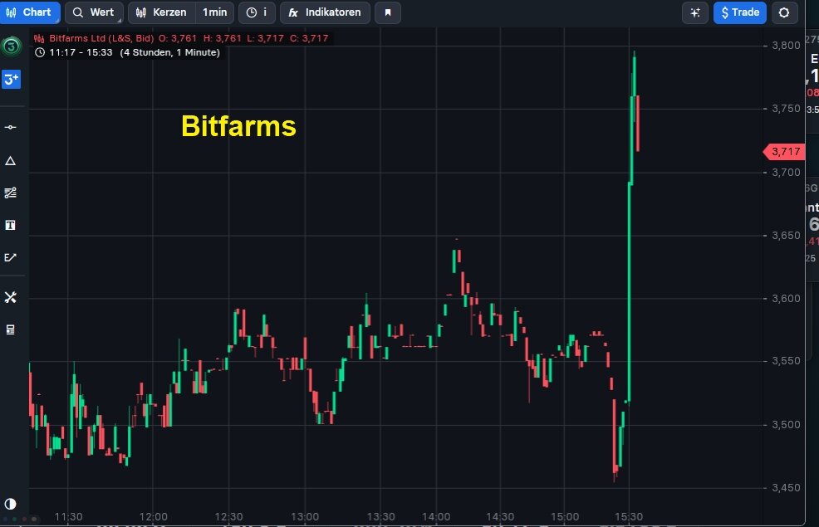This screenshot has width=819, height=527.
Task: Select the arrow drawing tool
Action: click(x=11, y=257)
